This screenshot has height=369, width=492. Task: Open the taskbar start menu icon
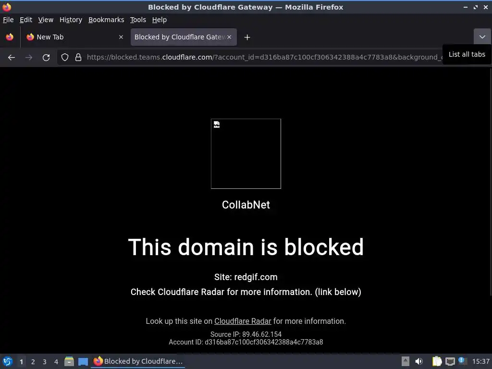click(8, 361)
